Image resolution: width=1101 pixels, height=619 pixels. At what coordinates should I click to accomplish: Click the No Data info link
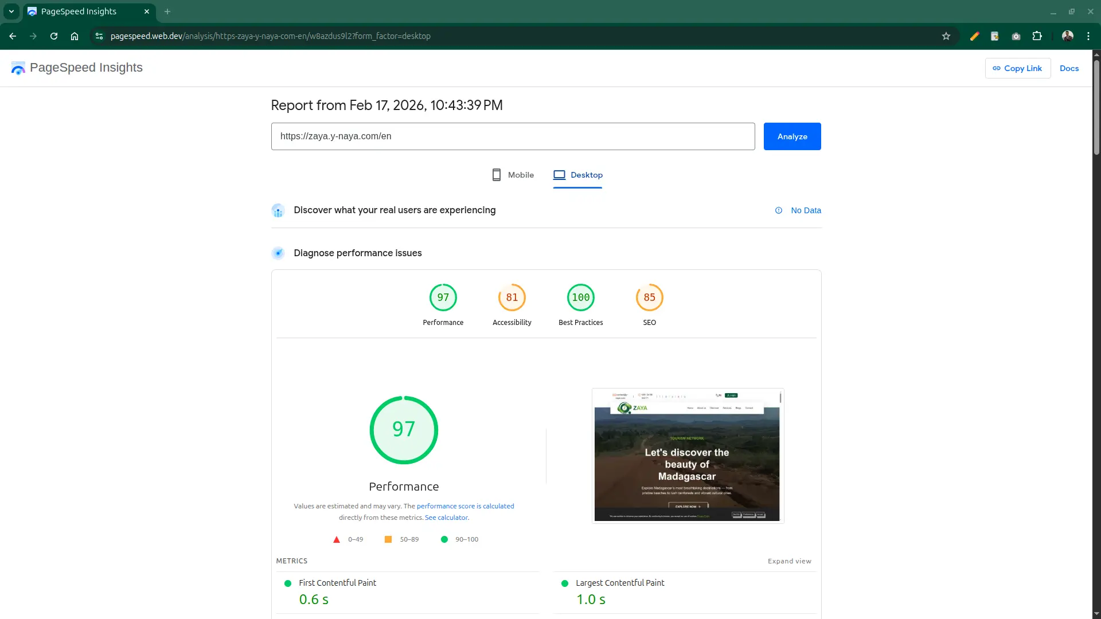coord(805,210)
